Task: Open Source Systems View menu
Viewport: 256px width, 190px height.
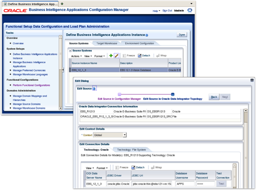Action: tap(88, 56)
